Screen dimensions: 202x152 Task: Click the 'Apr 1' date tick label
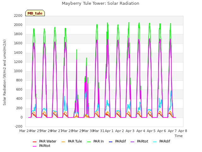coord(109,131)
